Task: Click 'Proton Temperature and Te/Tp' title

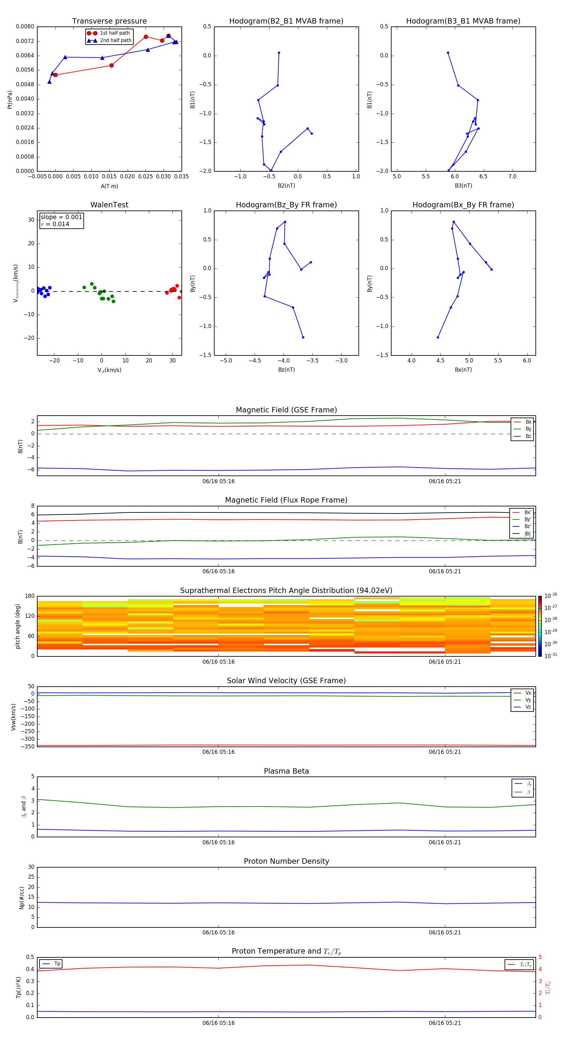Action: click(x=286, y=951)
